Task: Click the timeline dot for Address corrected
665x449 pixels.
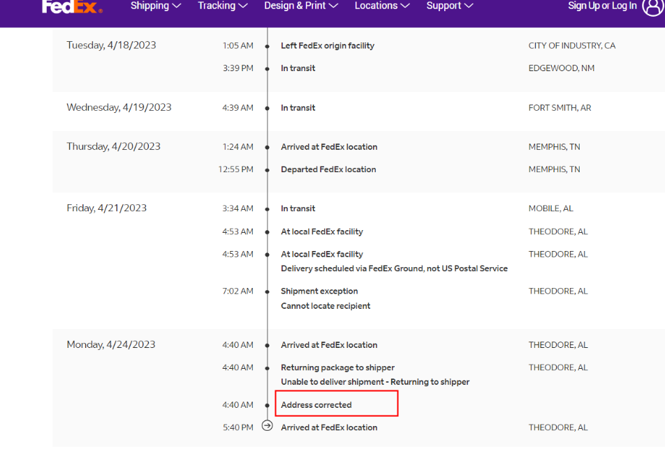Action: (267, 405)
